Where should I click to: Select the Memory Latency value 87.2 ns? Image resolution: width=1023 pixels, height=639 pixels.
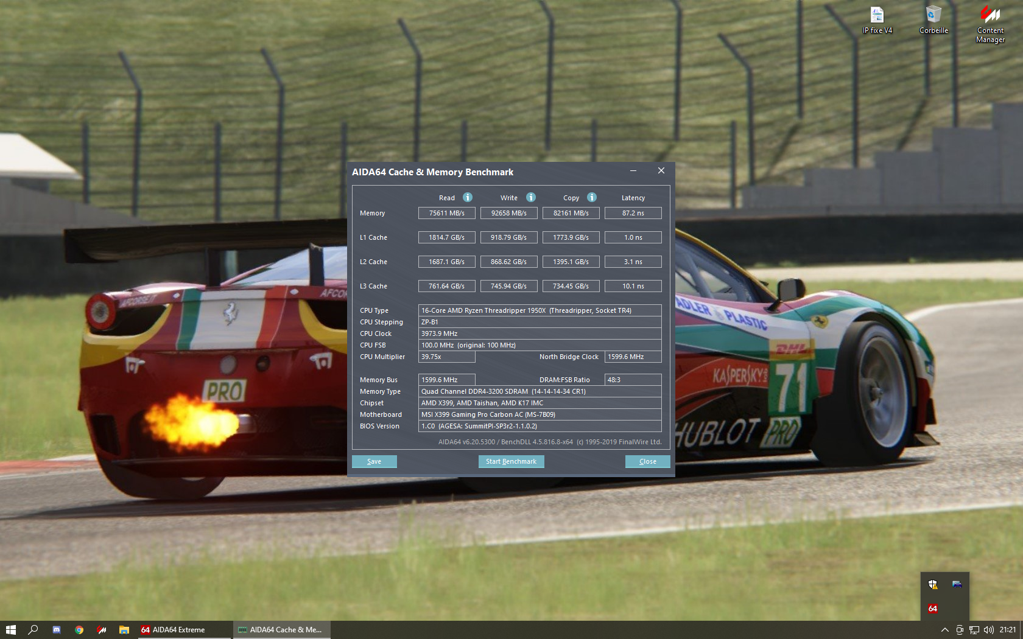click(x=633, y=213)
